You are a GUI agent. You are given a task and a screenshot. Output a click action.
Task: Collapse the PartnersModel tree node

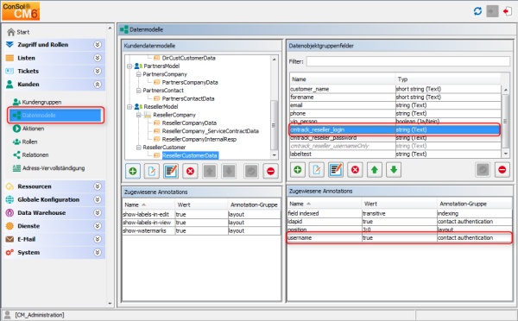pyautogui.click(x=129, y=66)
